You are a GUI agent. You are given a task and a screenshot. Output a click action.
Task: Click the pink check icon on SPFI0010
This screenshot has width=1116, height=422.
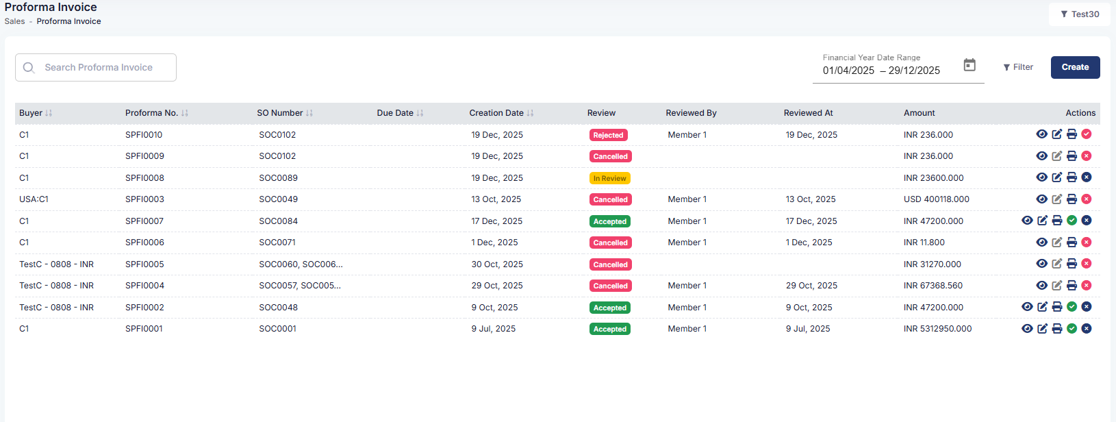point(1087,134)
